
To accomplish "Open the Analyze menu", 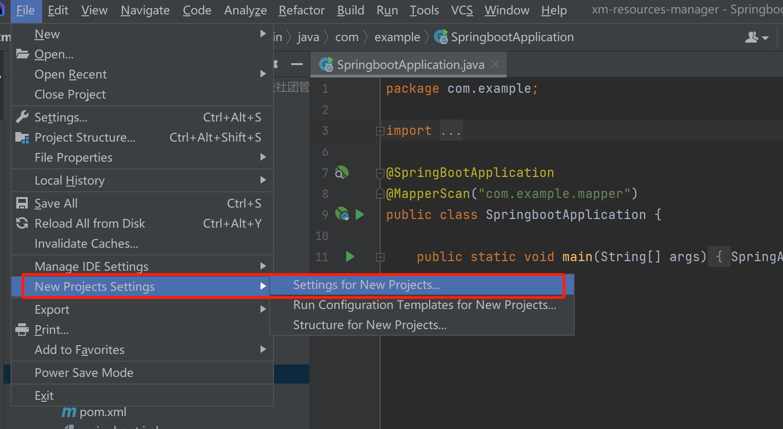I will click(x=245, y=11).
